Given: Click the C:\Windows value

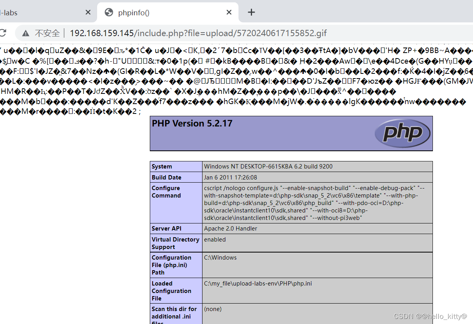Looking at the screenshot, I should (220, 258).
